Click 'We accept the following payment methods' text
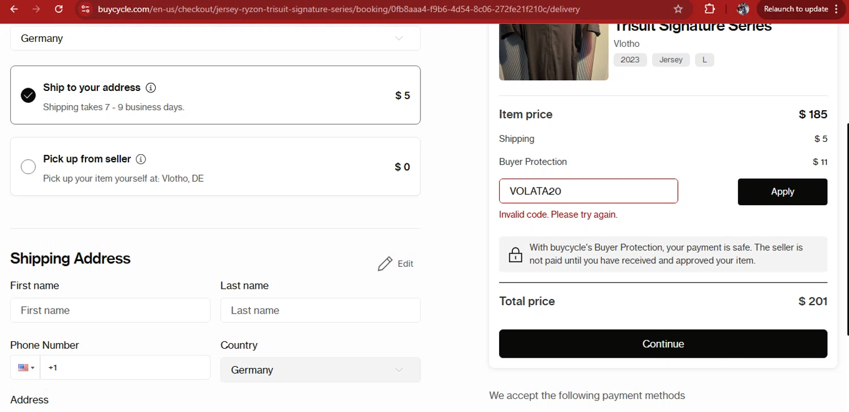The width and height of the screenshot is (849, 412). pos(587,396)
